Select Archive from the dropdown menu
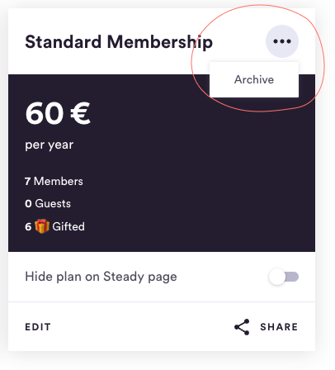 [254, 79]
